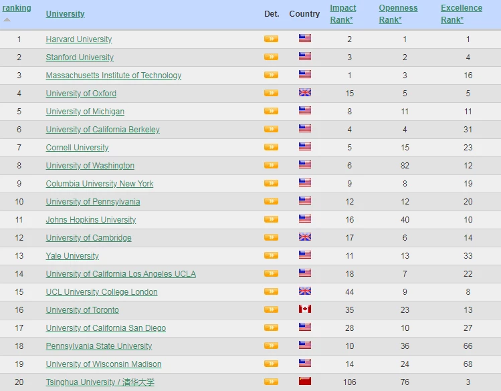Click Openness Rank value 40 for Johns Hopkins
The height and width of the screenshot is (391, 501).
[x=405, y=220]
